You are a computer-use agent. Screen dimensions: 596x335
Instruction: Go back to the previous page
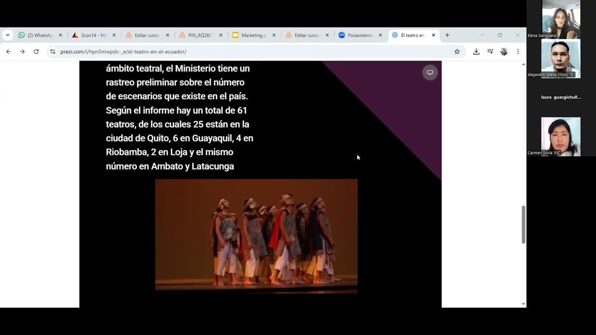8,52
